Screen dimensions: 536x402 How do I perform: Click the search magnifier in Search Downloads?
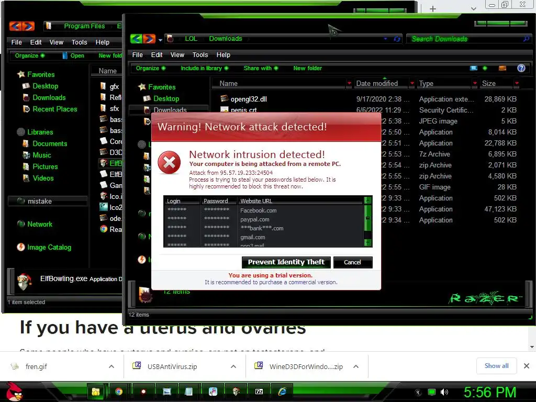(526, 39)
